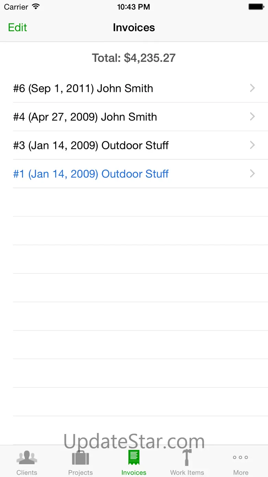This screenshot has width=268, height=477.
Task: Tap the Wi-Fi status icon
Action: point(36,7)
